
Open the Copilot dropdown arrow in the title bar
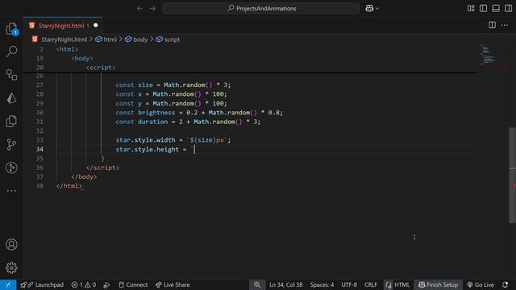[377, 9]
